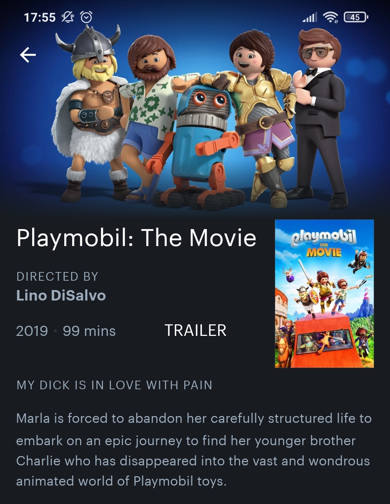390x504 pixels.
Task: Tap the alarm clock status icon
Action: [86, 17]
